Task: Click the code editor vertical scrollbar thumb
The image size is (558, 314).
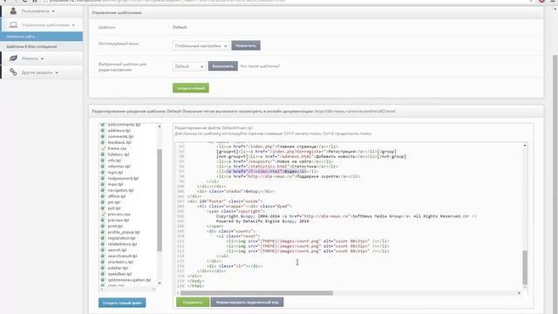Action: [x=525, y=268]
